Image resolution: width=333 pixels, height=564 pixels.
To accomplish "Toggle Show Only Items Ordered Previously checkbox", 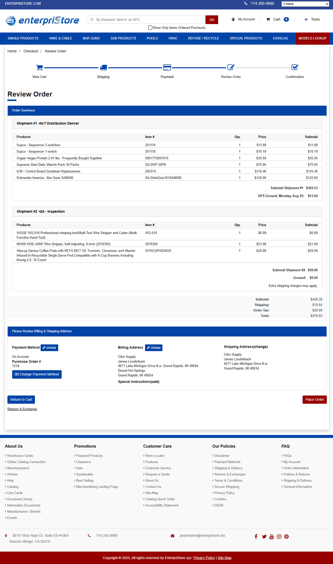I will click(x=150, y=28).
